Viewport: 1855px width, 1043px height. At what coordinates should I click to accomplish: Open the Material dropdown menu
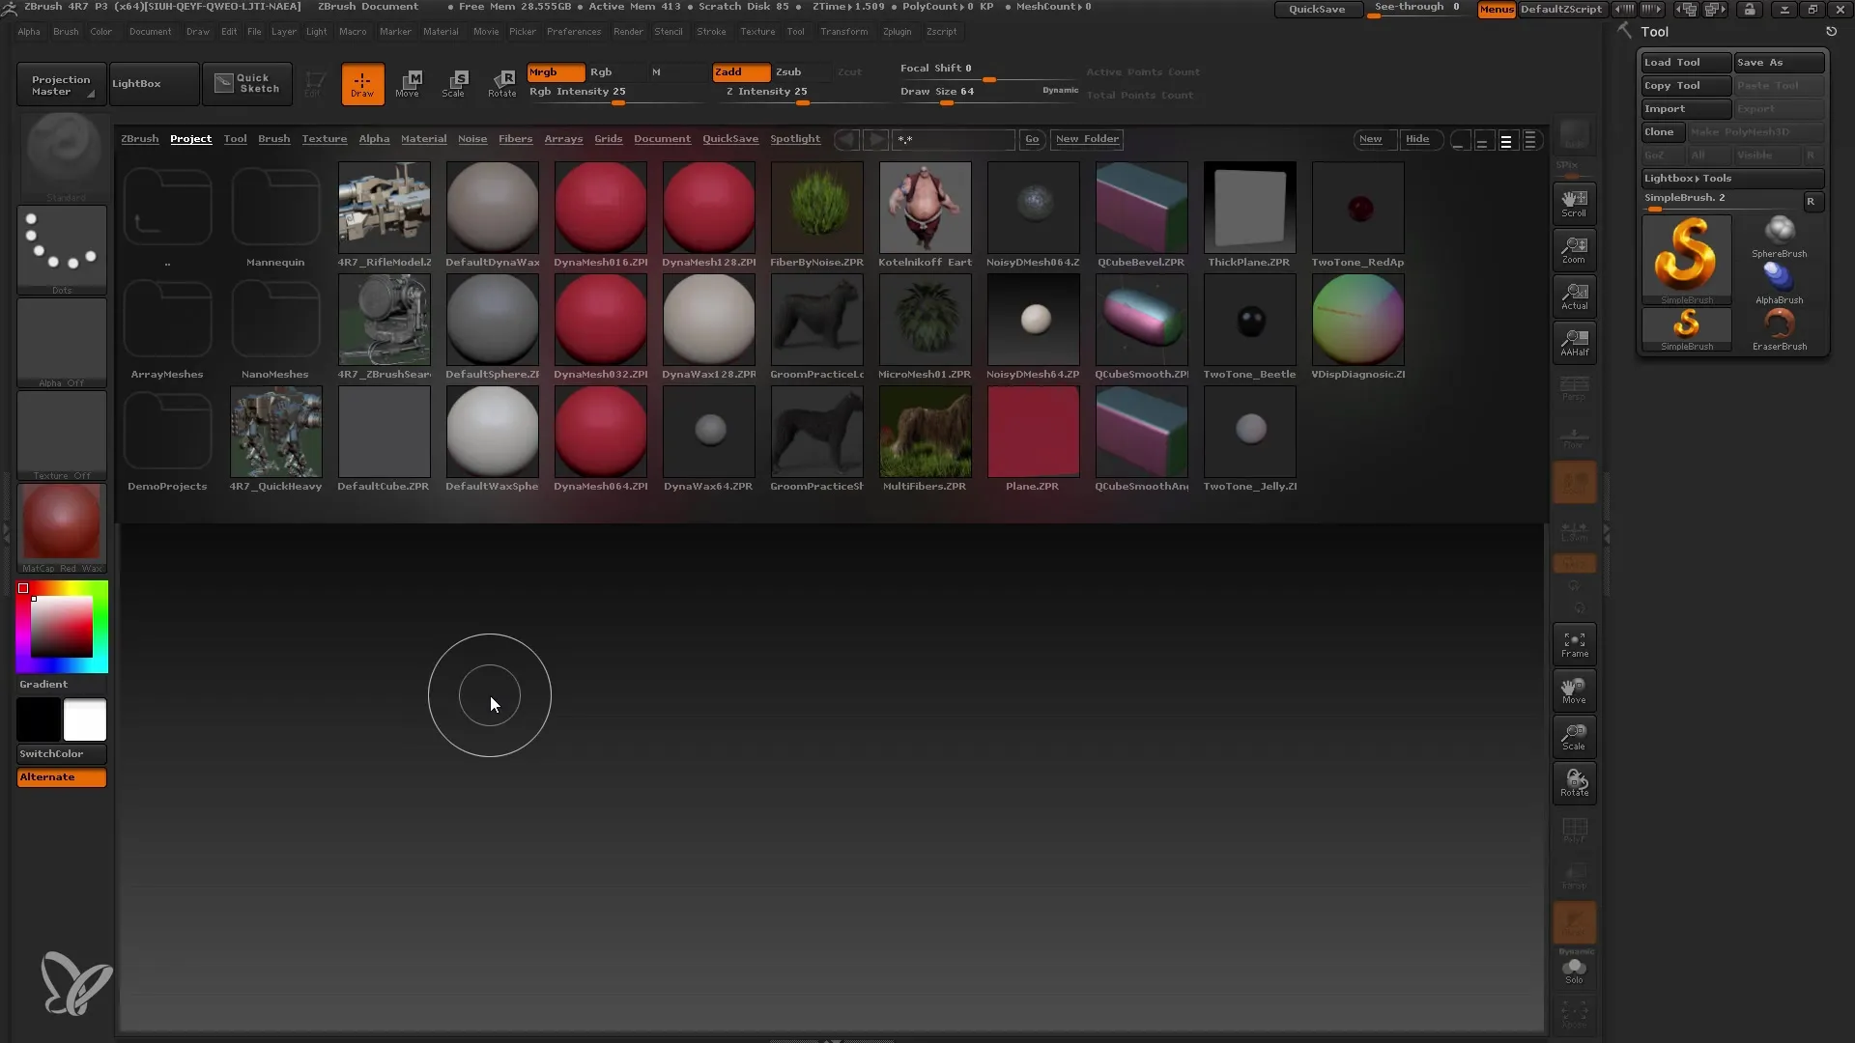tap(441, 31)
